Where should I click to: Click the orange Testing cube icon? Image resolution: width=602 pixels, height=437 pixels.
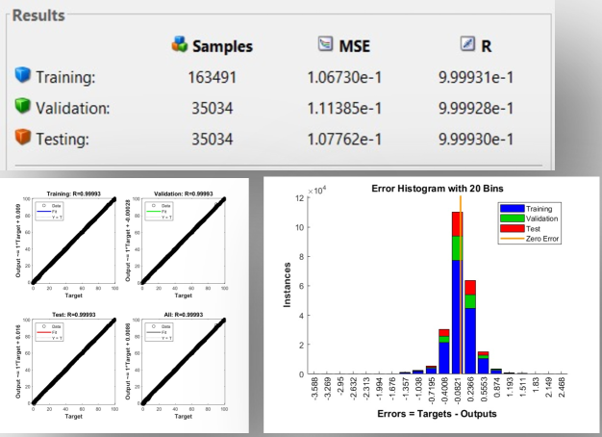pyautogui.click(x=23, y=137)
